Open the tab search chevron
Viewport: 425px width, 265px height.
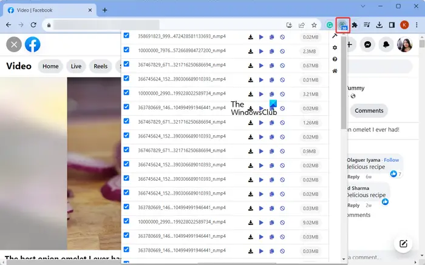tap(363, 6)
